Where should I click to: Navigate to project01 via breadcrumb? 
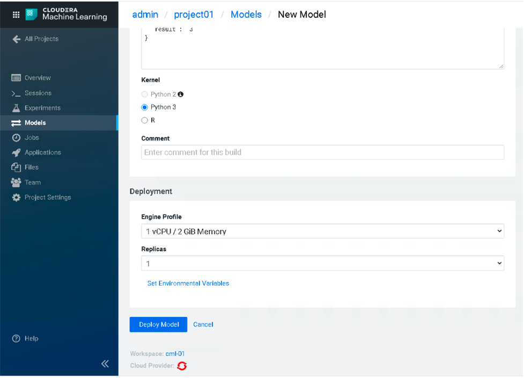point(194,14)
